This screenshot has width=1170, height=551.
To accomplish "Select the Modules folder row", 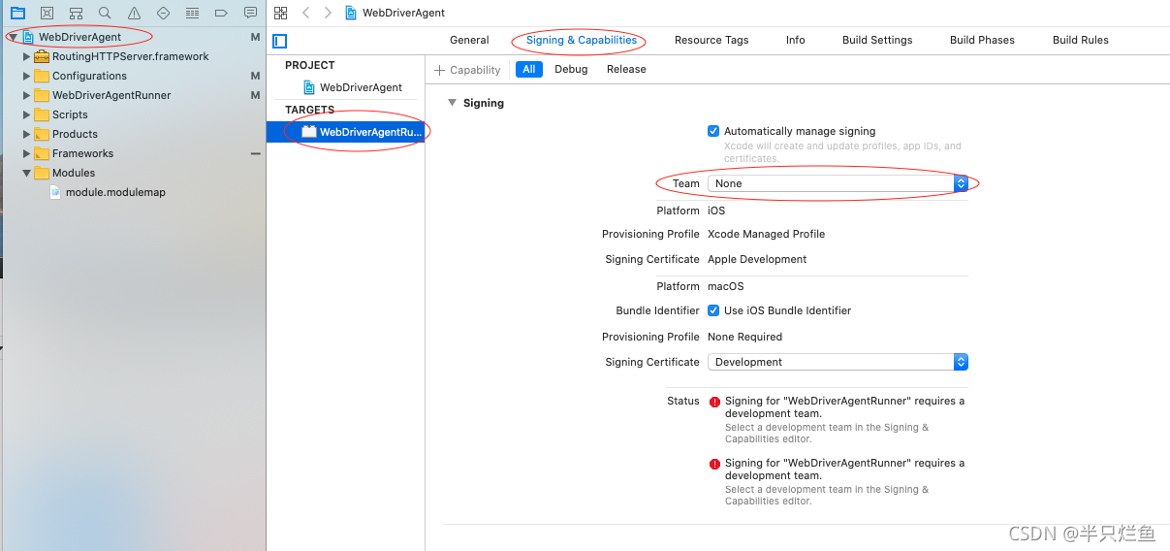I will pyautogui.click(x=133, y=173).
